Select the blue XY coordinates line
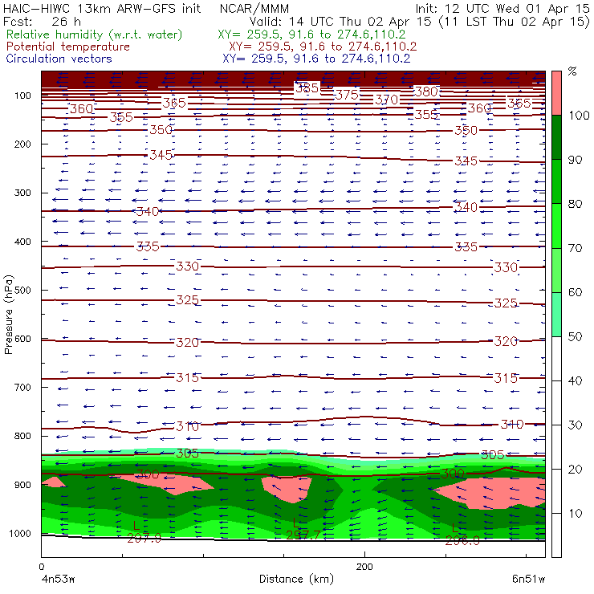This screenshot has height=594, width=594. [316, 59]
